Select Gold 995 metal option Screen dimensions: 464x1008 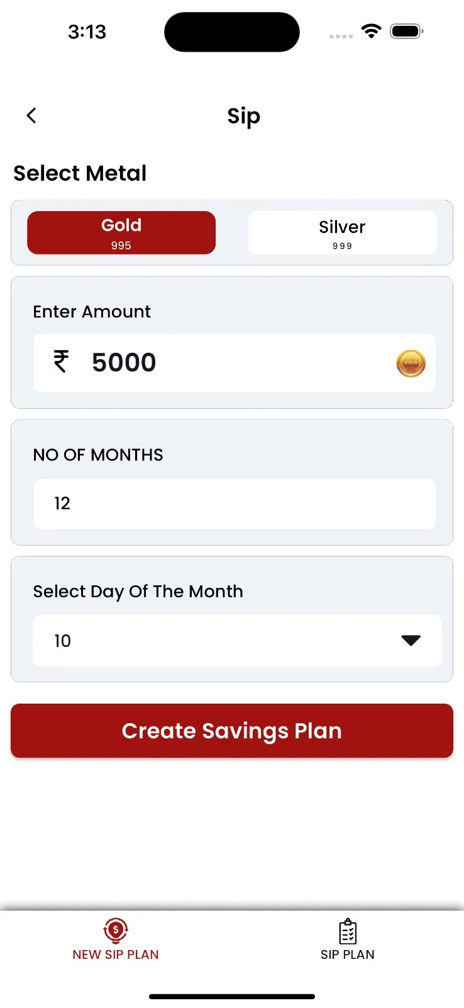[121, 232]
